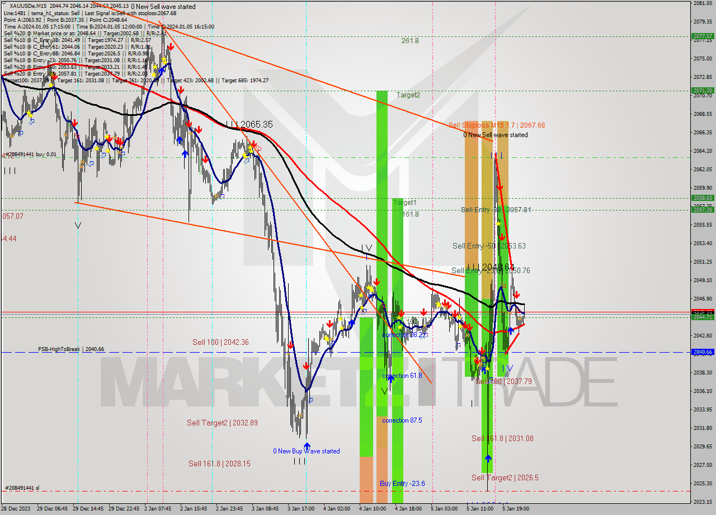Click 'Sell 100 | 2042.36' label

(x=220, y=342)
